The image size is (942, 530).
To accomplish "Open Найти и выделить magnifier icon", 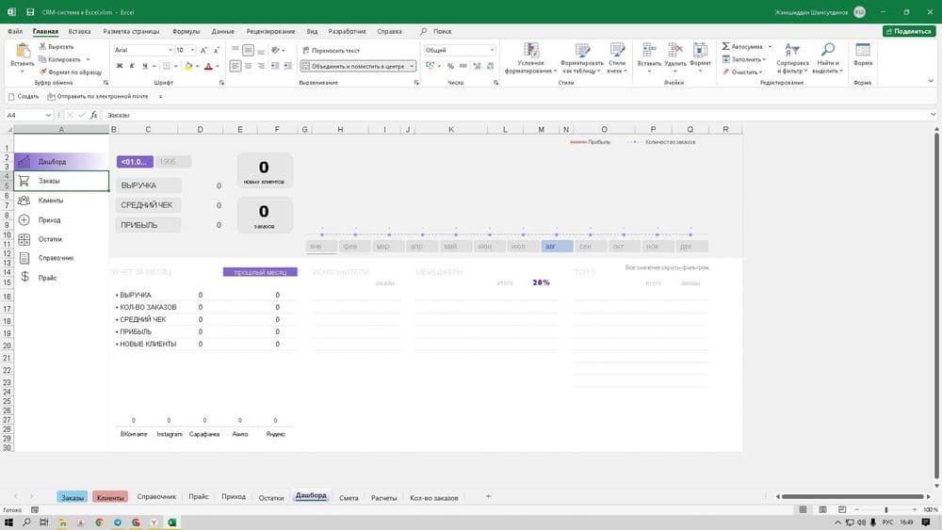I will [828, 51].
